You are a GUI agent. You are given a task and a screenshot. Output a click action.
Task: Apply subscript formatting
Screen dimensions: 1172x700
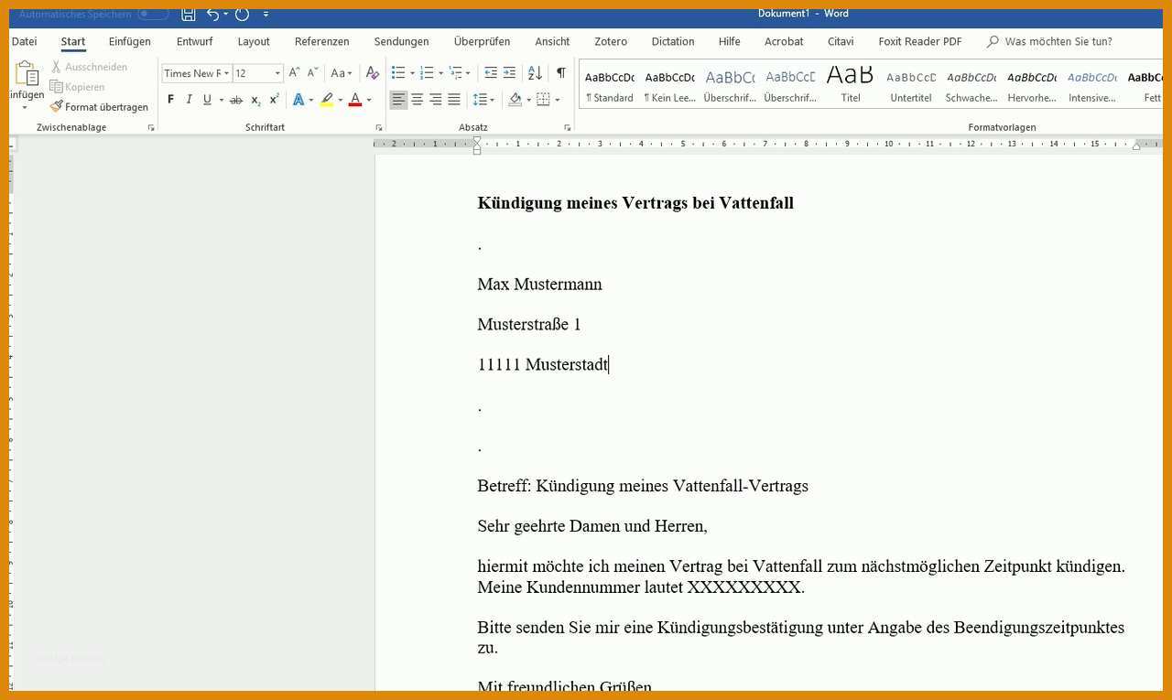(x=255, y=100)
